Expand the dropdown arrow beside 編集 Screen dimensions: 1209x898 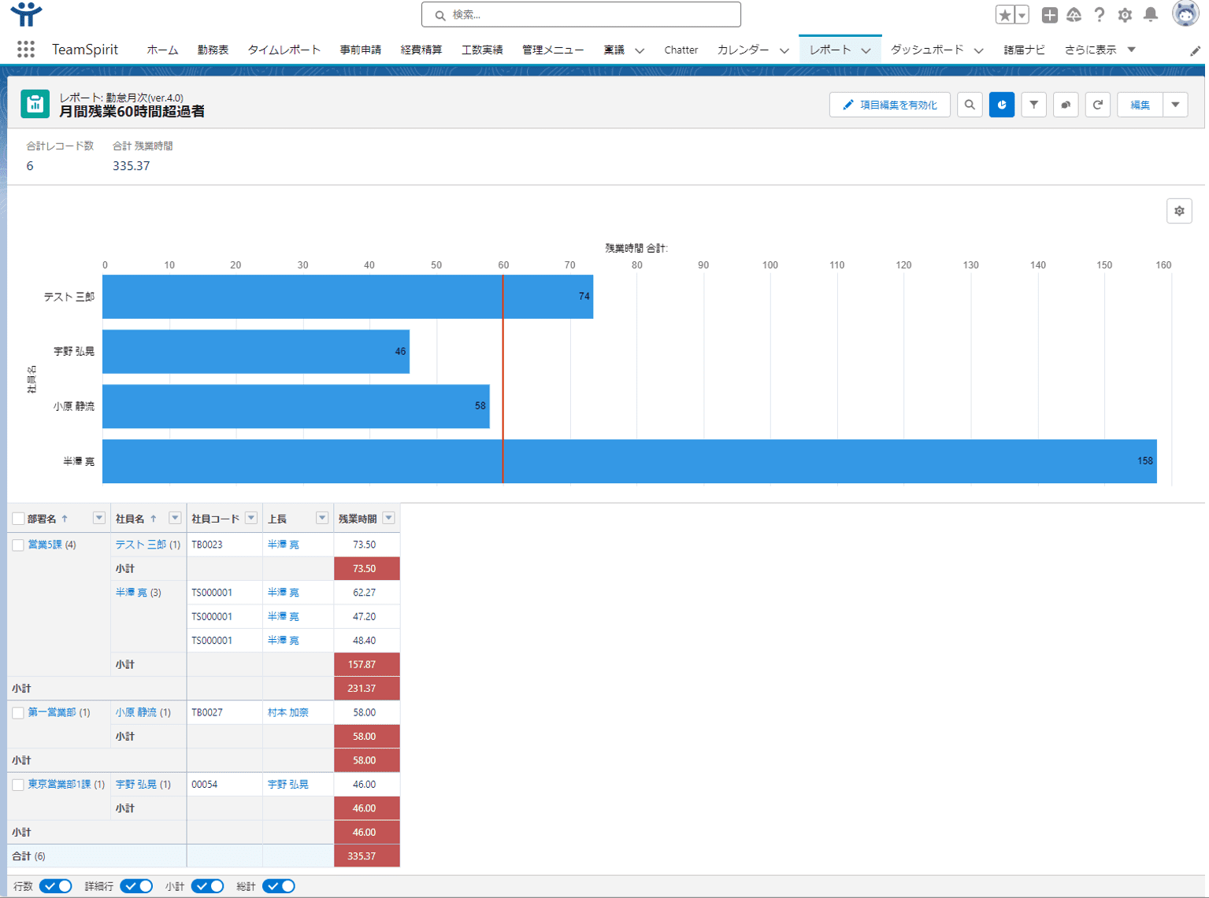(1175, 105)
